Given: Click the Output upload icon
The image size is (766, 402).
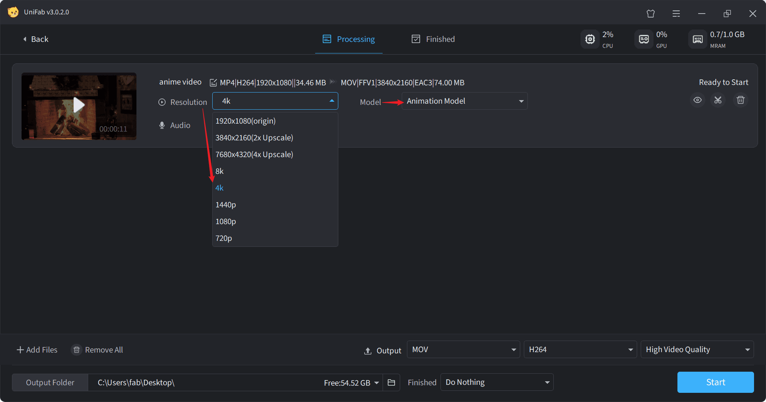Looking at the screenshot, I should coord(368,351).
